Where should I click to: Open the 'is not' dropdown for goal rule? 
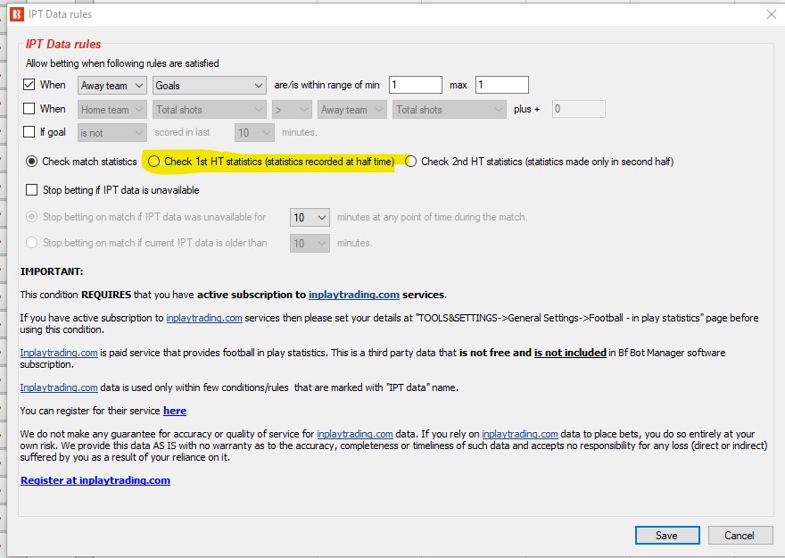click(x=112, y=133)
